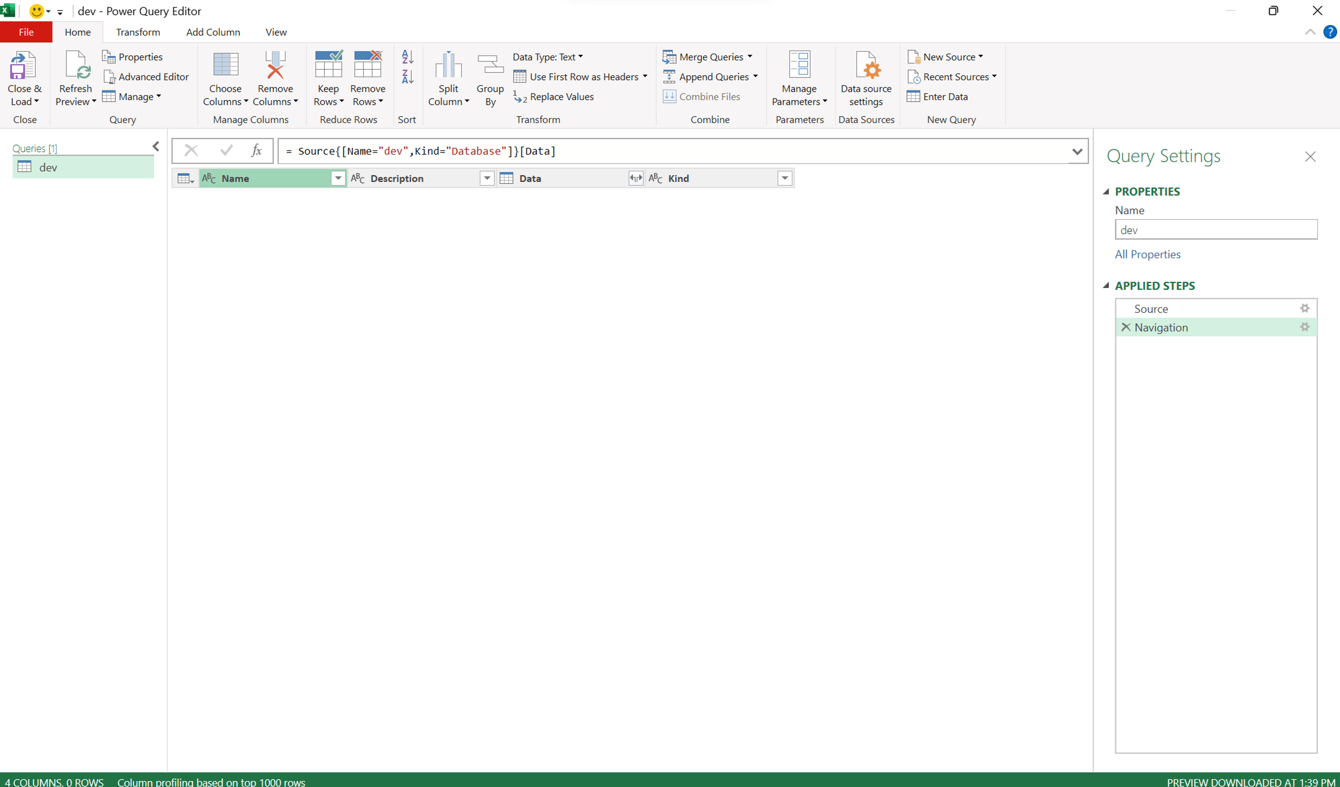
Task: Send feedback via the smiley icon
Action: (x=36, y=11)
